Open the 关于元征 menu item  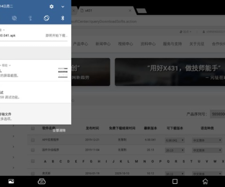[x=197, y=44]
